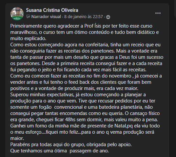Open Susana Cristina Oliveira's profile picture
This screenshot has height=157, width=176.
tap(17, 14)
